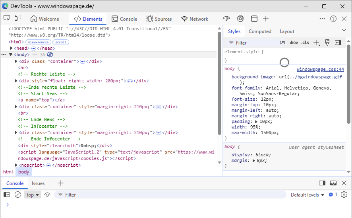352x218 pixels.
Task: Toggle .cls element classes panel
Action: (305, 43)
